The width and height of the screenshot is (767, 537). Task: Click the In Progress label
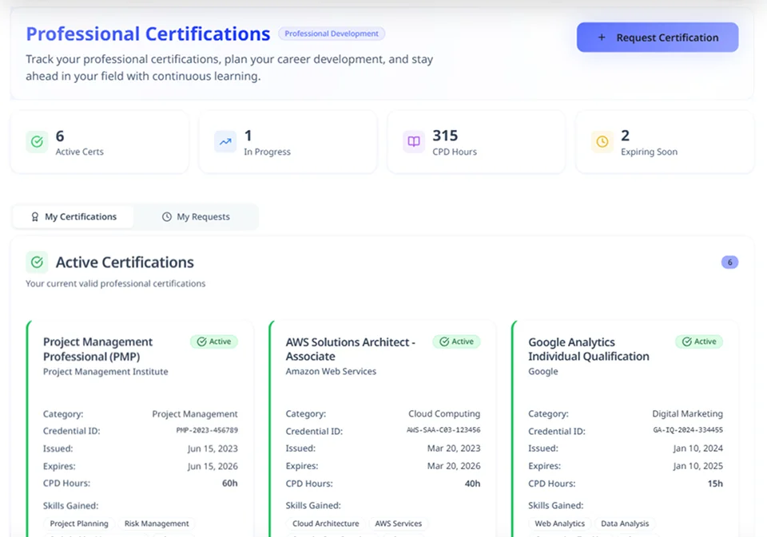tap(267, 152)
